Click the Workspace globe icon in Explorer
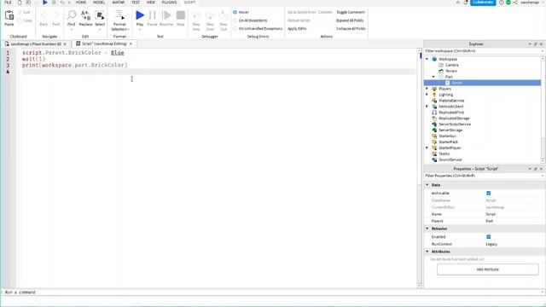The image size is (546, 307). click(434, 59)
